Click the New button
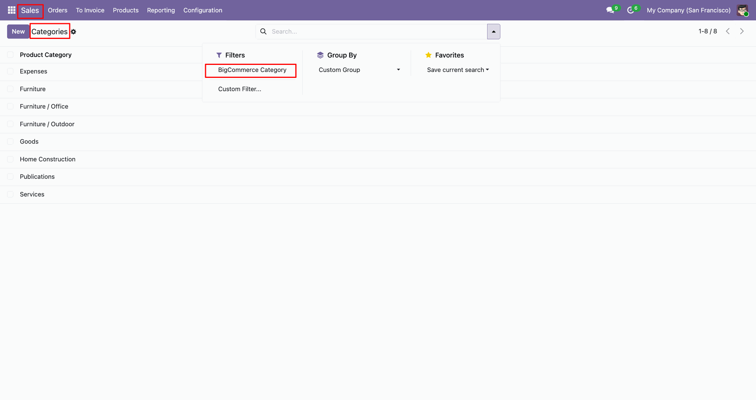Screen dimensions: 756x400 [x=18, y=31]
